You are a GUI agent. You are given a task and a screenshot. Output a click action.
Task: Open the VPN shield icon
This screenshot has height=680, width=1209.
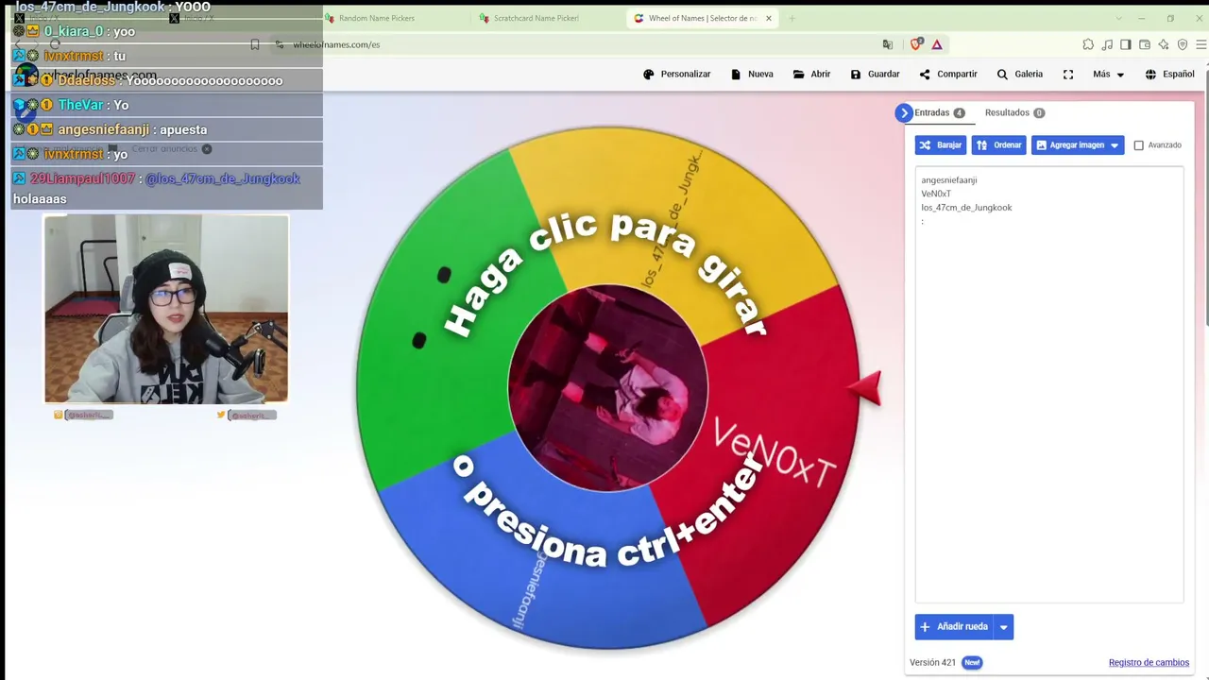1183,44
